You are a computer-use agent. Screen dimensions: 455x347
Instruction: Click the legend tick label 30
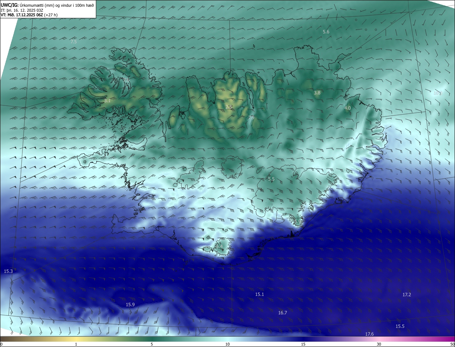coord(379,344)
